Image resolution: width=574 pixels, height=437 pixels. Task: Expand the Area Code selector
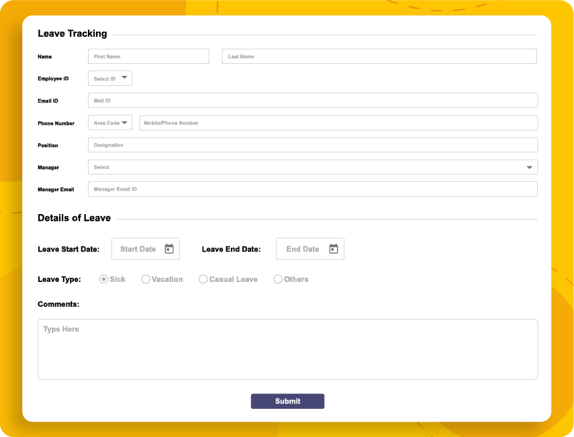point(109,122)
